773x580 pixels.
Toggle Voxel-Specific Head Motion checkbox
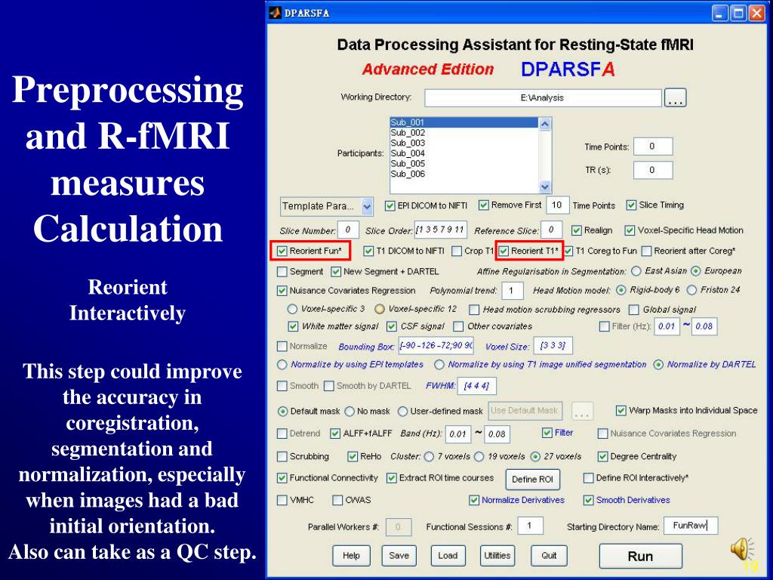(x=630, y=230)
